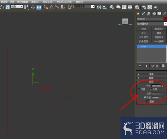Viewport: 167px width, 139px height.
Task: Switch to the Utilities hammer tab
Action: (x=165, y=14)
